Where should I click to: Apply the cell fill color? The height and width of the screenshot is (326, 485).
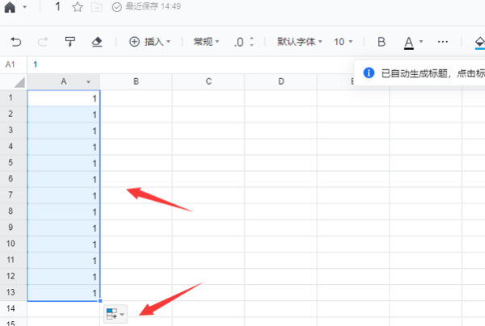[x=479, y=42]
